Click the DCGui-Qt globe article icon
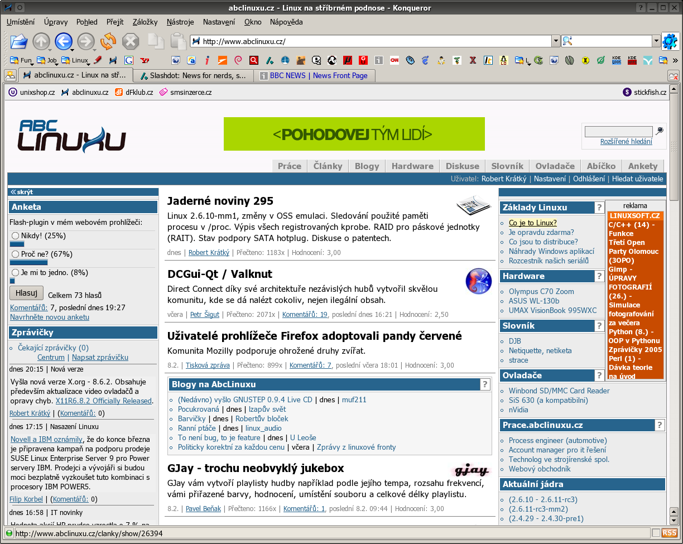The width and height of the screenshot is (683, 544). [x=478, y=281]
